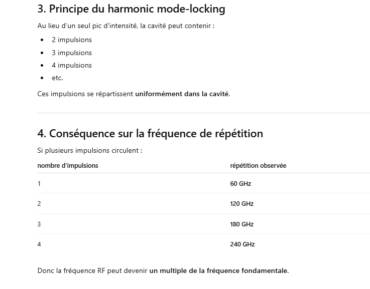Click the line "Si plusieurs impulsions circulent"
This screenshot has width=370, height=289.
point(89,150)
